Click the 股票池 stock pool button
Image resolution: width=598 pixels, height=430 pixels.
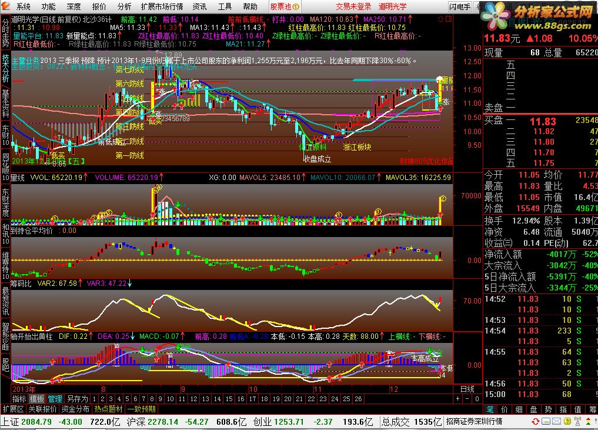285,6
